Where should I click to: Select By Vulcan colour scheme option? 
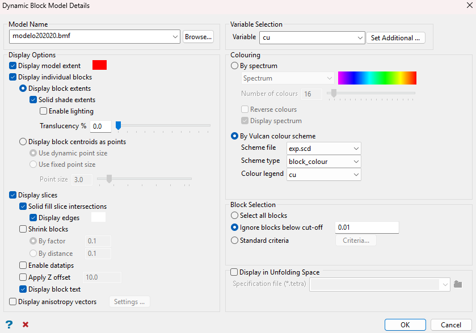click(x=234, y=136)
